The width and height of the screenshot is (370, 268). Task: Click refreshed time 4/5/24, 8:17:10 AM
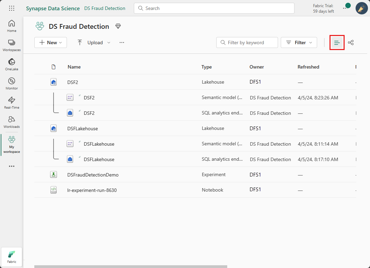point(318,159)
